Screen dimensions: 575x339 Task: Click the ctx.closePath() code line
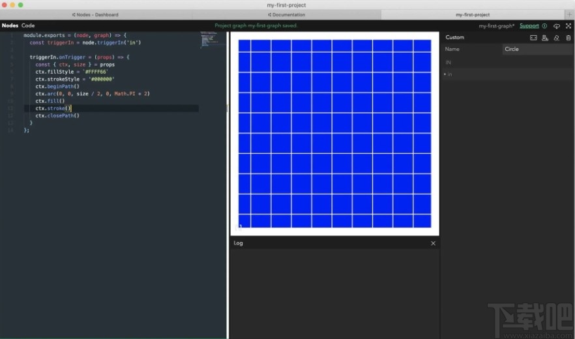point(57,115)
